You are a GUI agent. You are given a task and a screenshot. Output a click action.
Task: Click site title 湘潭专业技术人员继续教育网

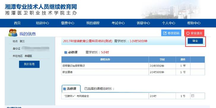click(41, 7)
